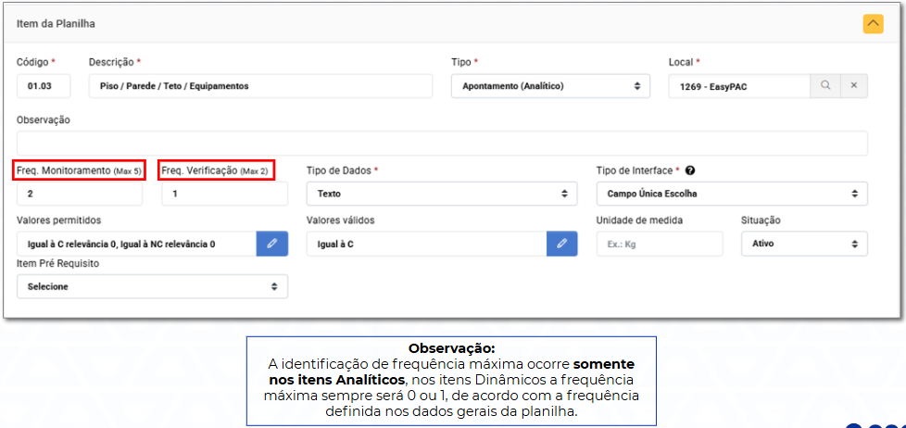
Task: Click the Tipo de Interface help icon
Action: [x=690, y=170]
